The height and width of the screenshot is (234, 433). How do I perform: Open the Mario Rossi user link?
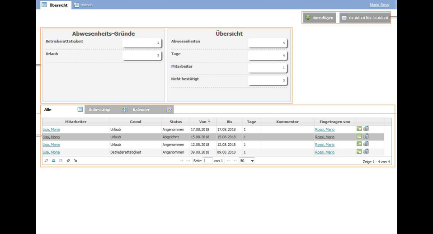point(379,5)
